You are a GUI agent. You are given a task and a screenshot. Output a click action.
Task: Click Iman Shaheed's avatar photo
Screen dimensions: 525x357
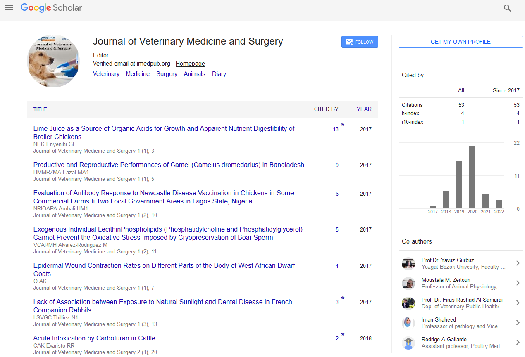[408, 323]
